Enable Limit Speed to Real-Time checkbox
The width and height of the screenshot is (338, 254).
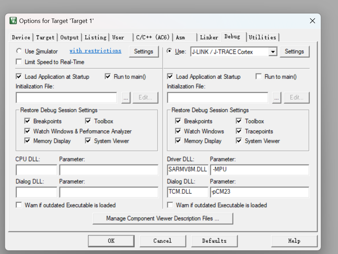click(19, 62)
